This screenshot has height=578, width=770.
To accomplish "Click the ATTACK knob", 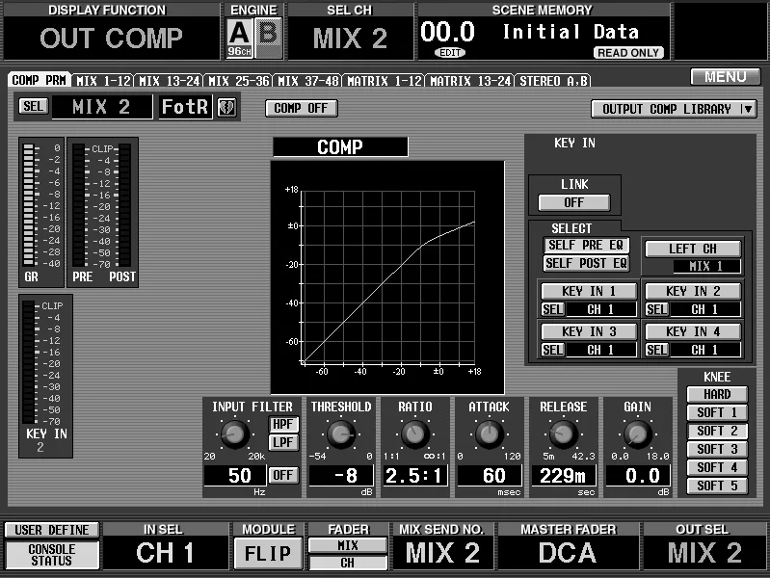I will [x=490, y=434].
